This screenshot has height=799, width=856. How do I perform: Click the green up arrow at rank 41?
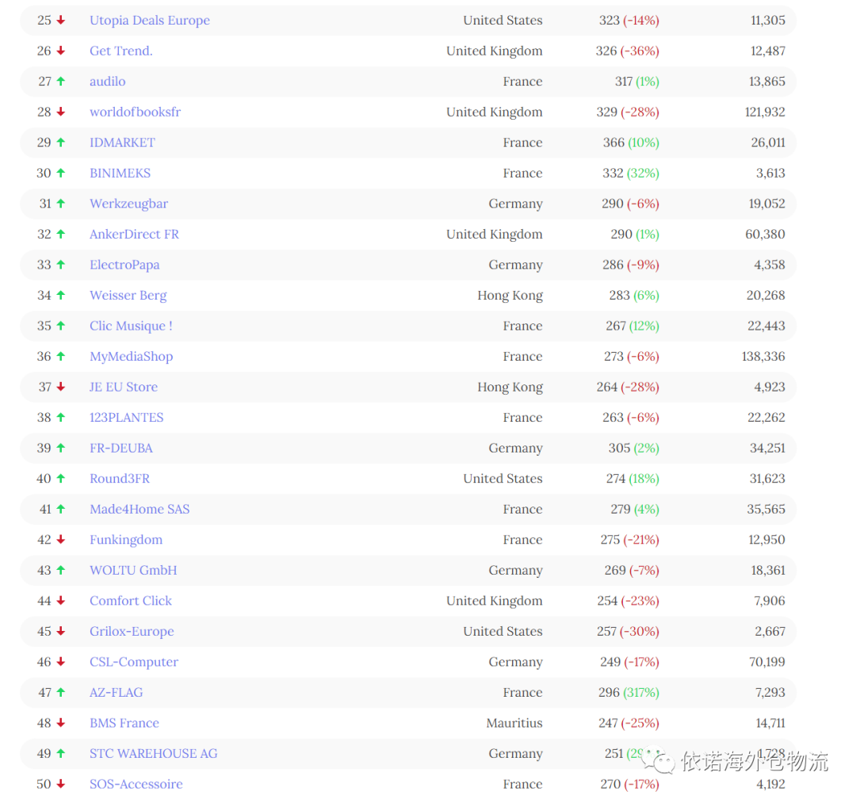(60, 509)
